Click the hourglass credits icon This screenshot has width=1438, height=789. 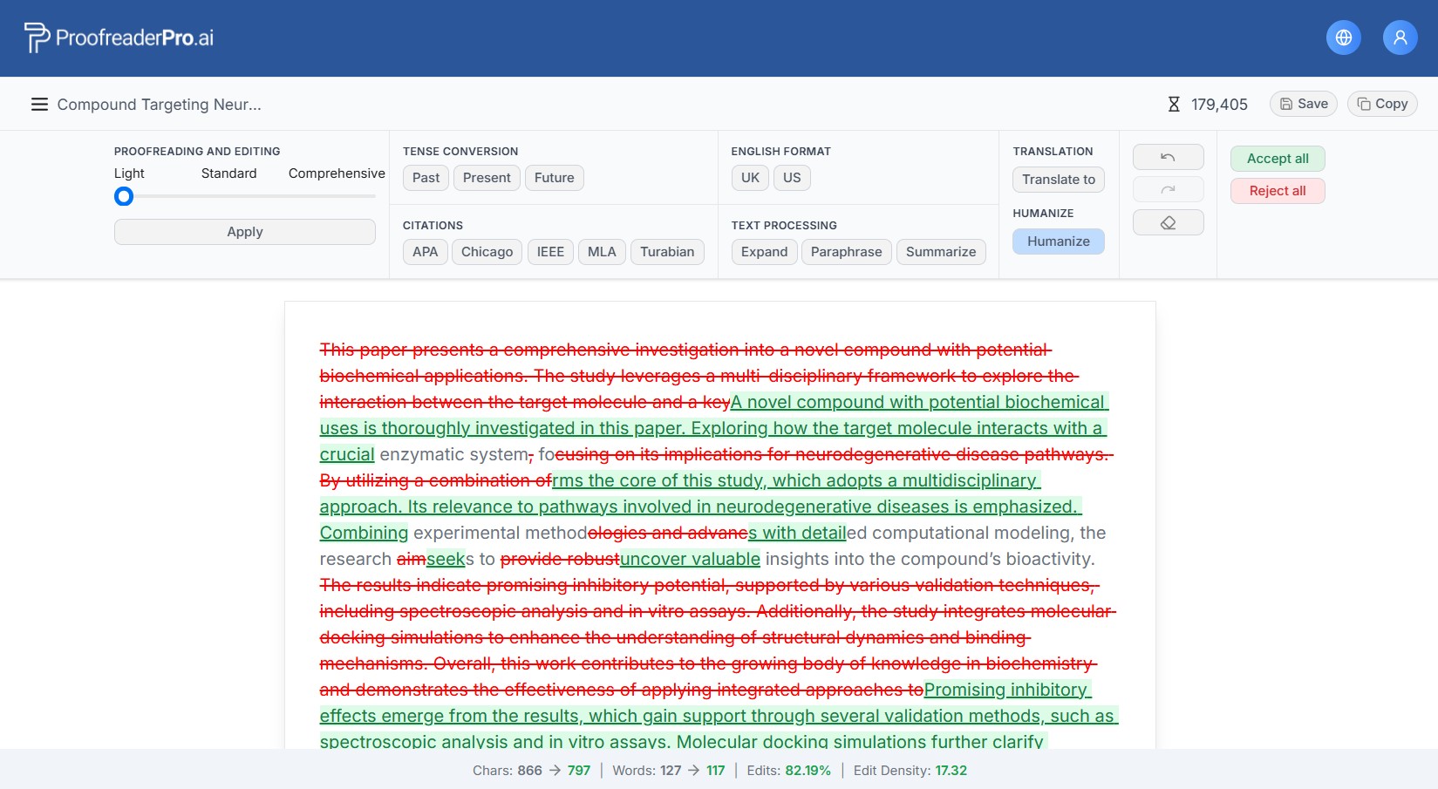pos(1174,105)
